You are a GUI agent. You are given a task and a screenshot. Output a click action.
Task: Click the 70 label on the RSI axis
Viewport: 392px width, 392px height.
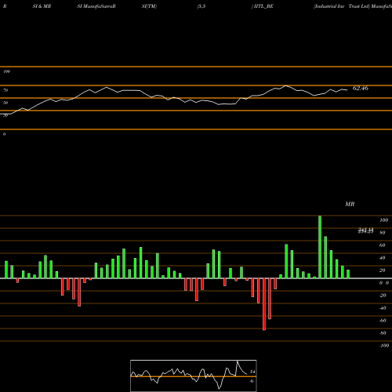[5, 90]
